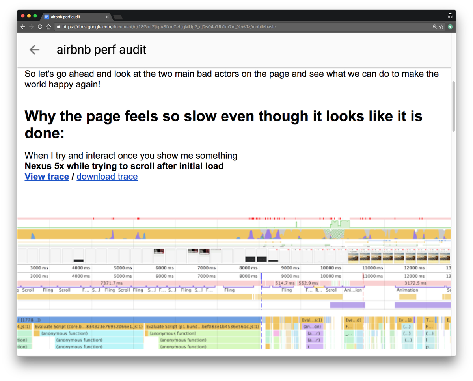
Task: Click the '514.7 ms' segment in the trace
Action: click(285, 283)
